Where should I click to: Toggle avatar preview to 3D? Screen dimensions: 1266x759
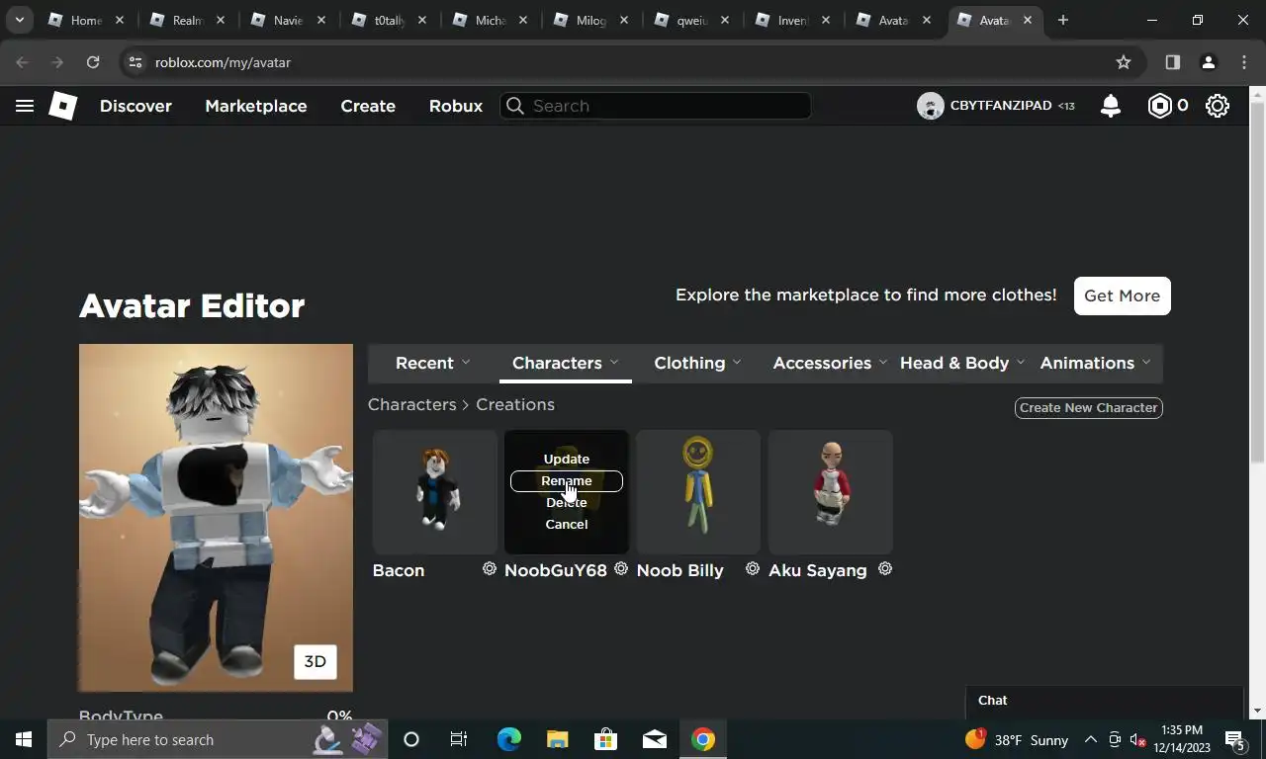click(316, 662)
